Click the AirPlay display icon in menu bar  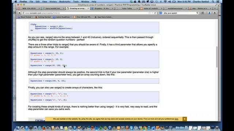pyautogui.click(x=152, y=1)
